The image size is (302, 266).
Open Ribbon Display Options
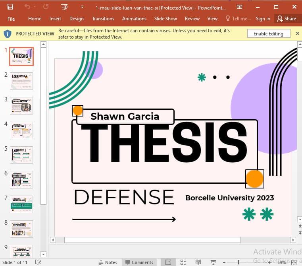239,7
